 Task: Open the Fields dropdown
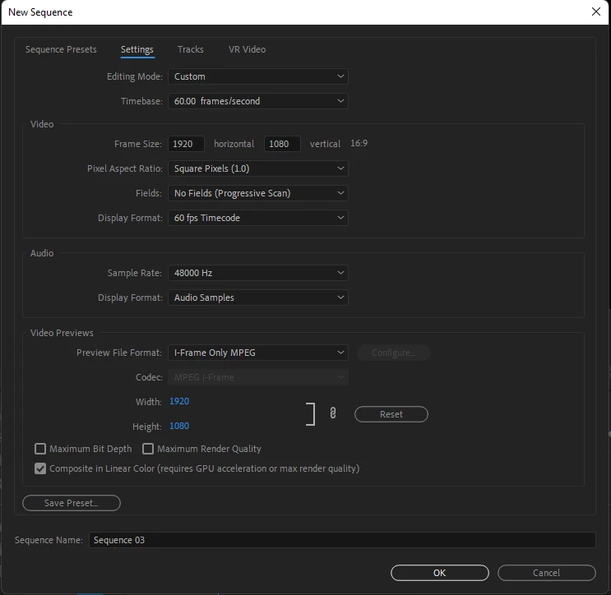click(x=258, y=193)
